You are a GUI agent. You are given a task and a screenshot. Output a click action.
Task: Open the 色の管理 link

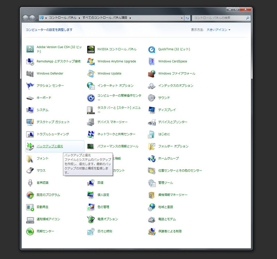coord(103,207)
